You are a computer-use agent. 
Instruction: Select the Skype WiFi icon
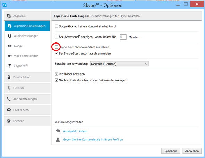(10, 65)
